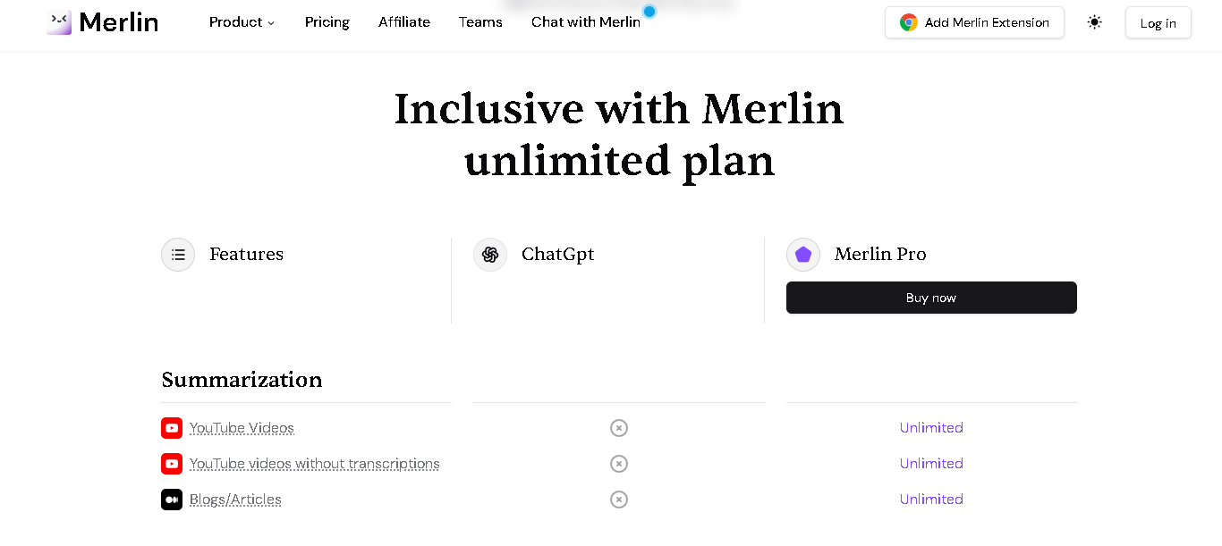
Task: Click the Log in button
Action: click(1158, 23)
